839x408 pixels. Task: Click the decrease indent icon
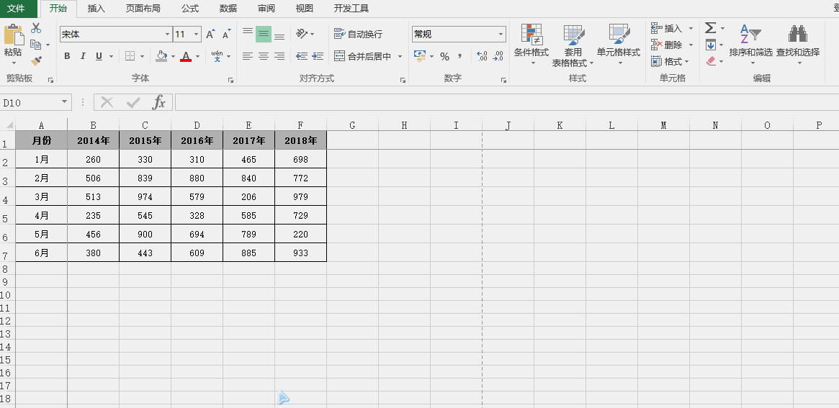point(302,56)
